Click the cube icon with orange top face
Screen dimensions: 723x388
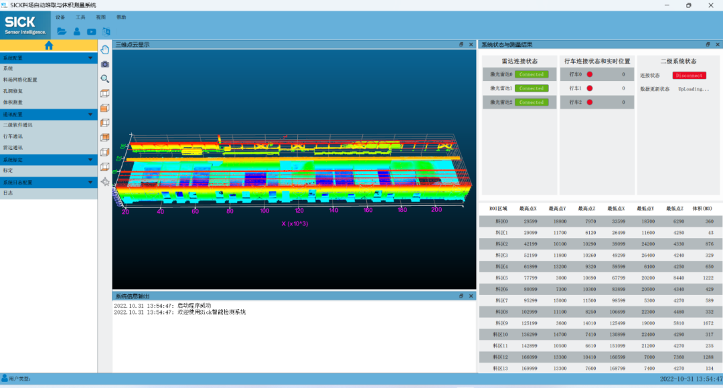(x=105, y=137)
